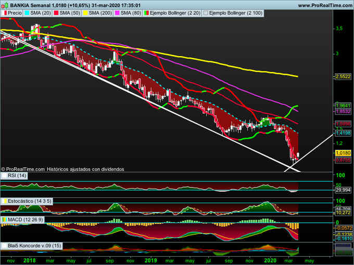Click the 1,9641 green price tag
Image resolution: width=354 pixels, height=265 pixels.
[343, 106]
